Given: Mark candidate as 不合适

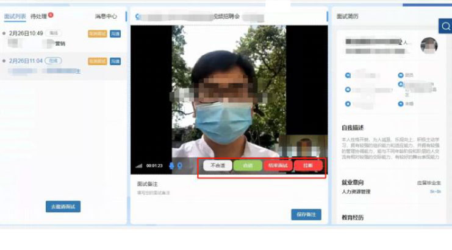Looking at the screenshot, I should pyautogui.click(x=218, y=165).
